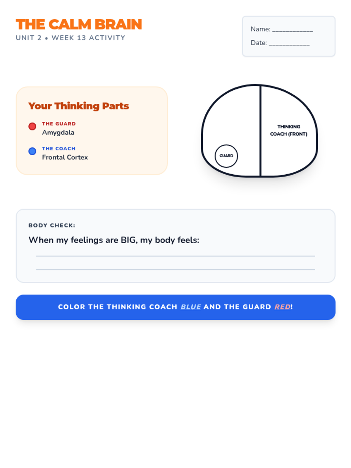Click the first body feels writing line
Screen dimensions: 351x468
click(x=175, y=256)
